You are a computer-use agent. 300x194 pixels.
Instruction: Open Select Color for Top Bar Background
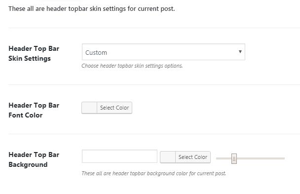click(193, 157)
